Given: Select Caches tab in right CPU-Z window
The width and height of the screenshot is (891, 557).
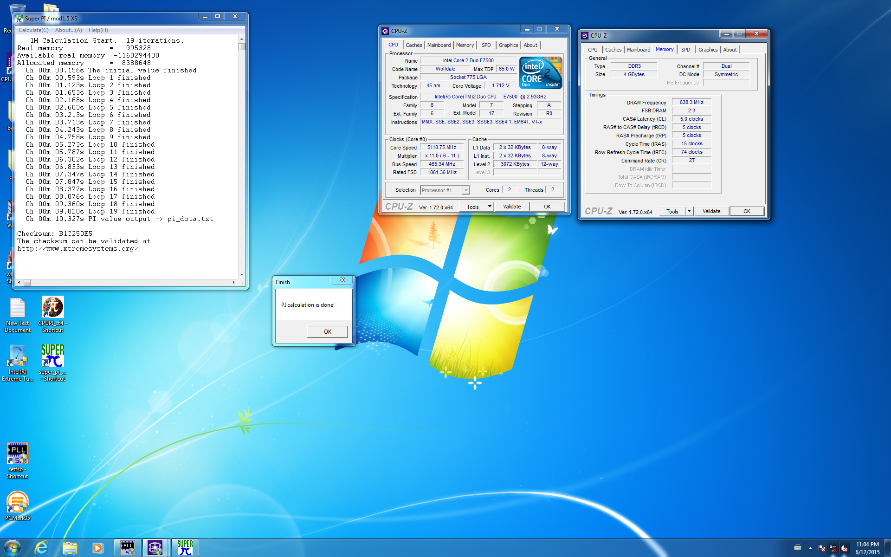Looking at the screenshot, I should 613,50.
